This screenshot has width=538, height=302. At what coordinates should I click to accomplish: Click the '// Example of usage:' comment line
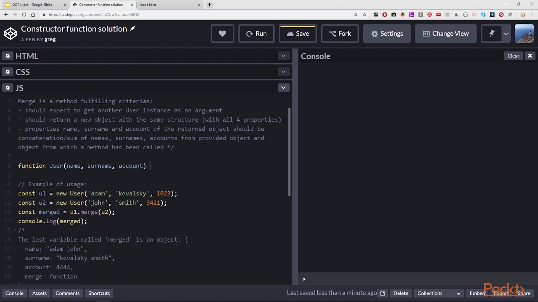[x=53, y=184]
